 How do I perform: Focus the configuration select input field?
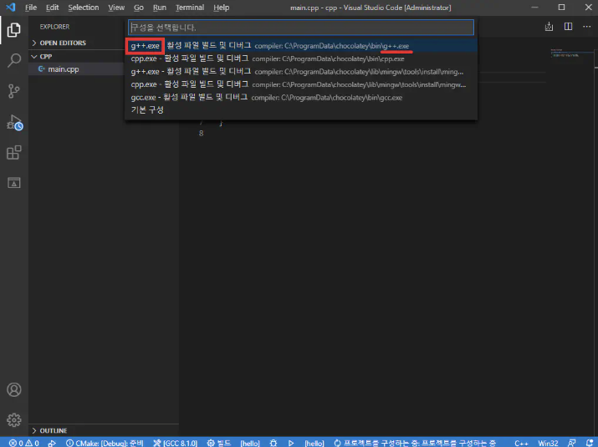click(301, 28)
